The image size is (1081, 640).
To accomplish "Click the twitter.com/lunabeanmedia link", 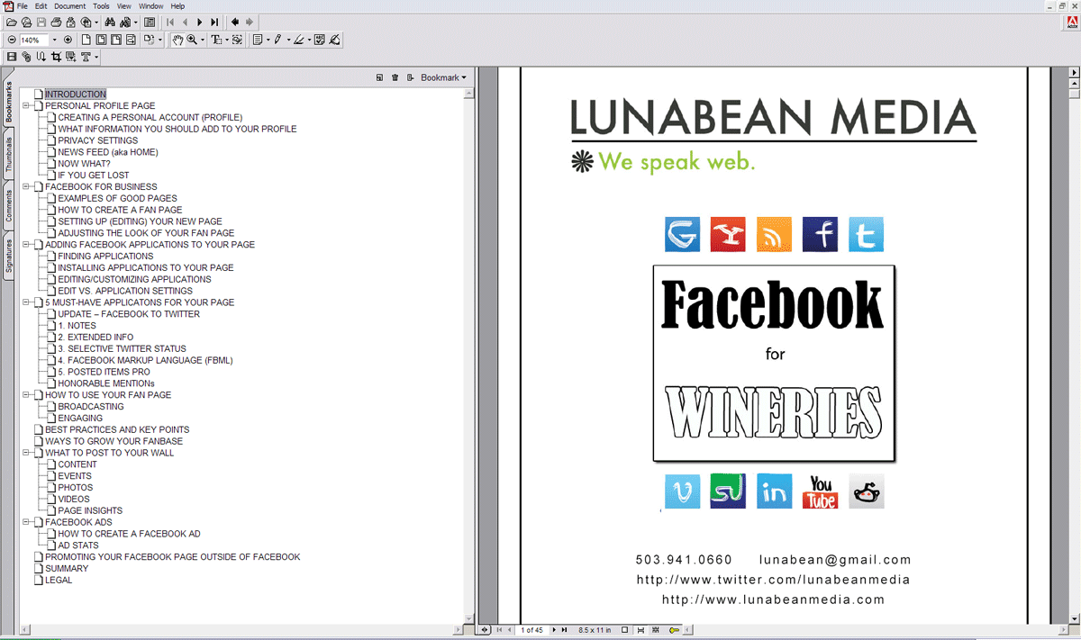I will coord(773,580).
